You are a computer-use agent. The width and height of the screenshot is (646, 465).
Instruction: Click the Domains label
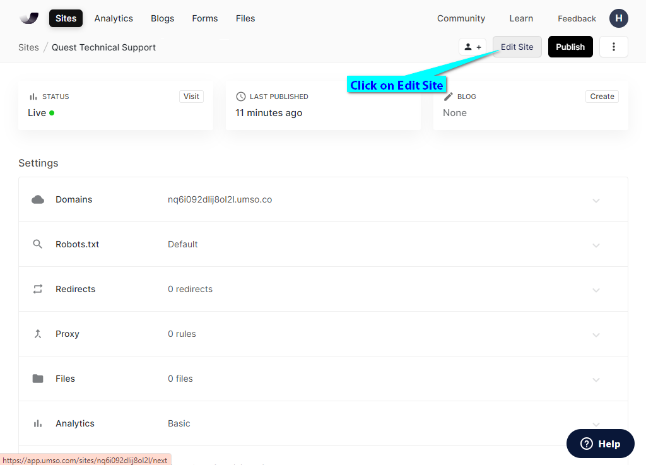click(x=74, y=199)
